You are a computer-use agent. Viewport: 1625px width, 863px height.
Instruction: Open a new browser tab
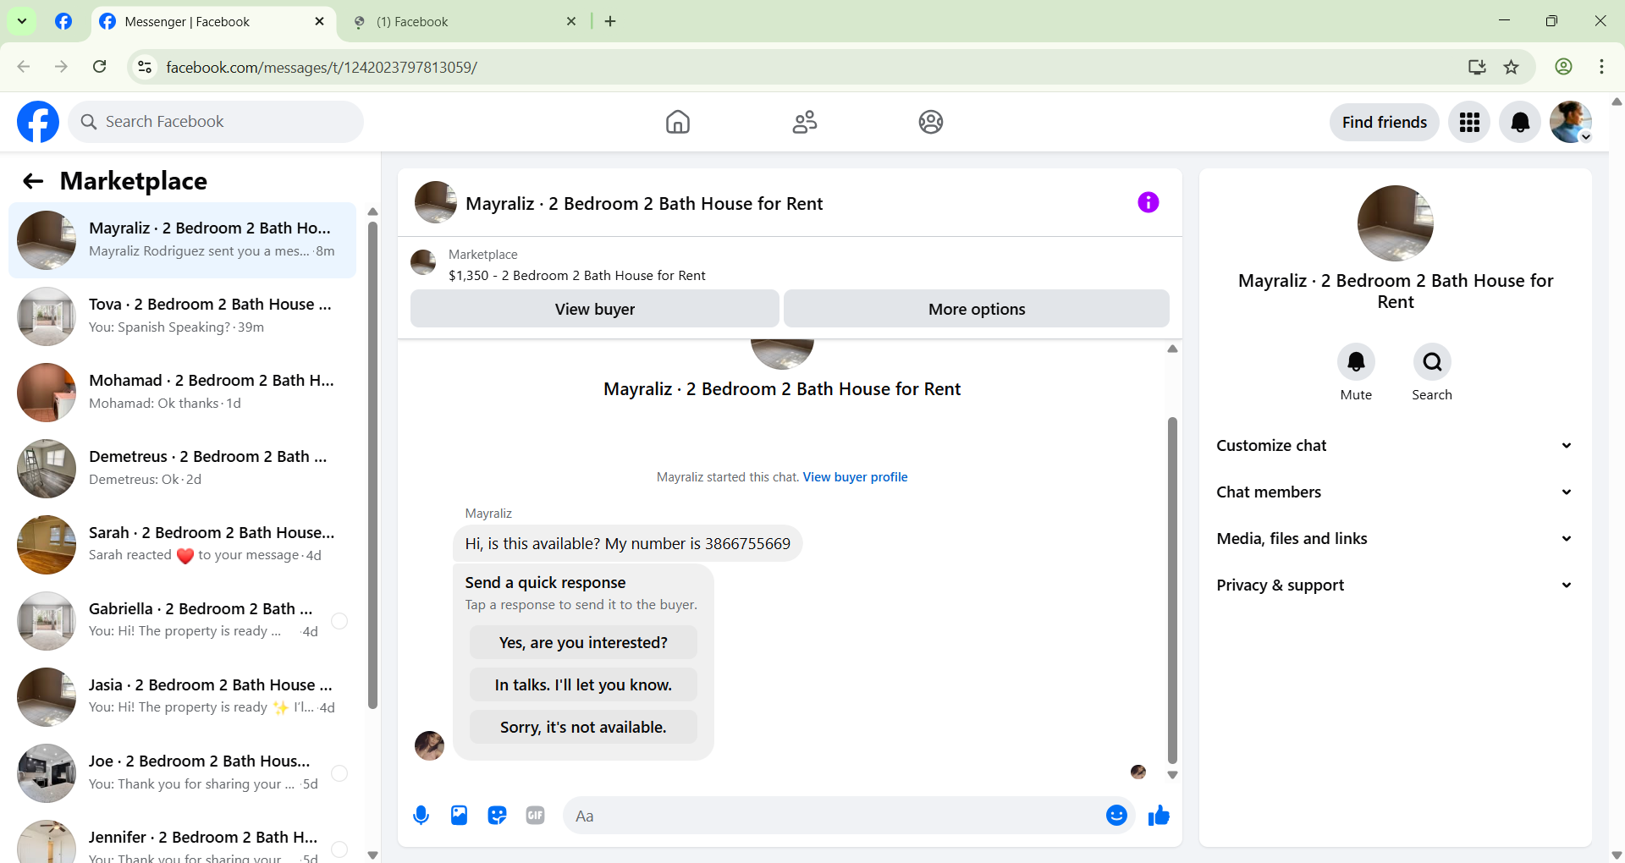tap(610, 21)
